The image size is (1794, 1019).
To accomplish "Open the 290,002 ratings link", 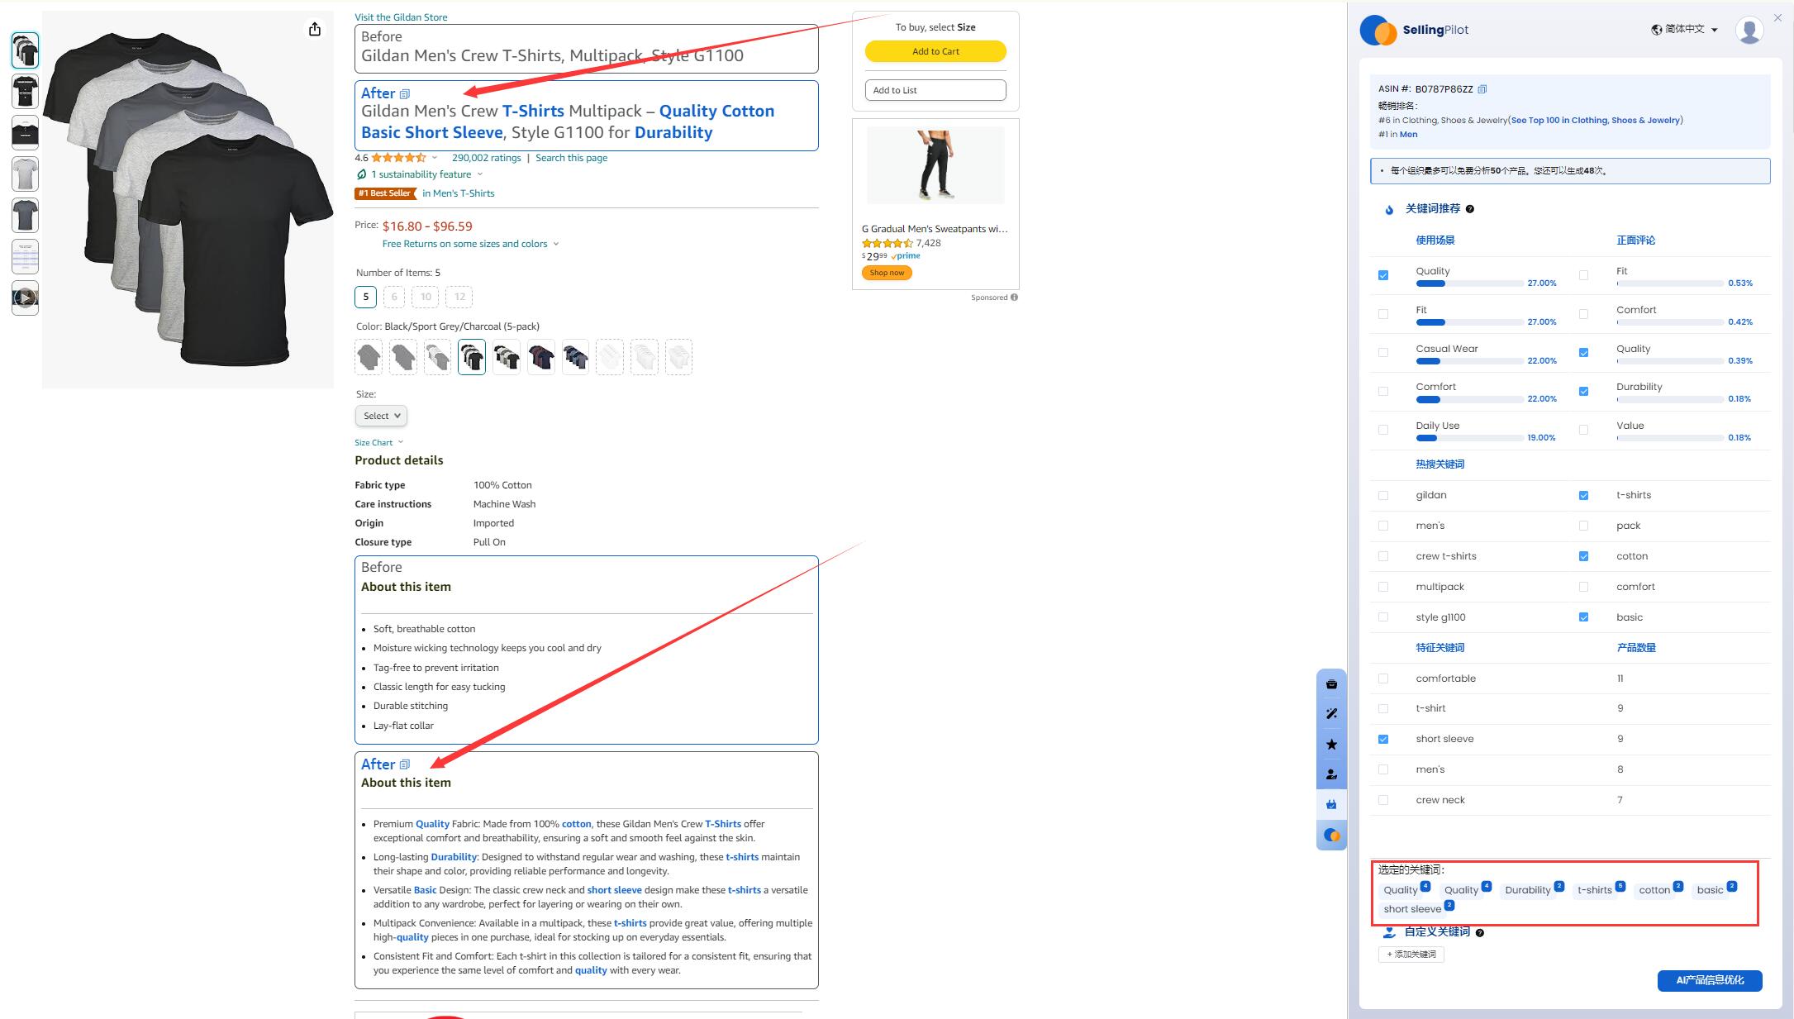I will [x=486, y=158].
